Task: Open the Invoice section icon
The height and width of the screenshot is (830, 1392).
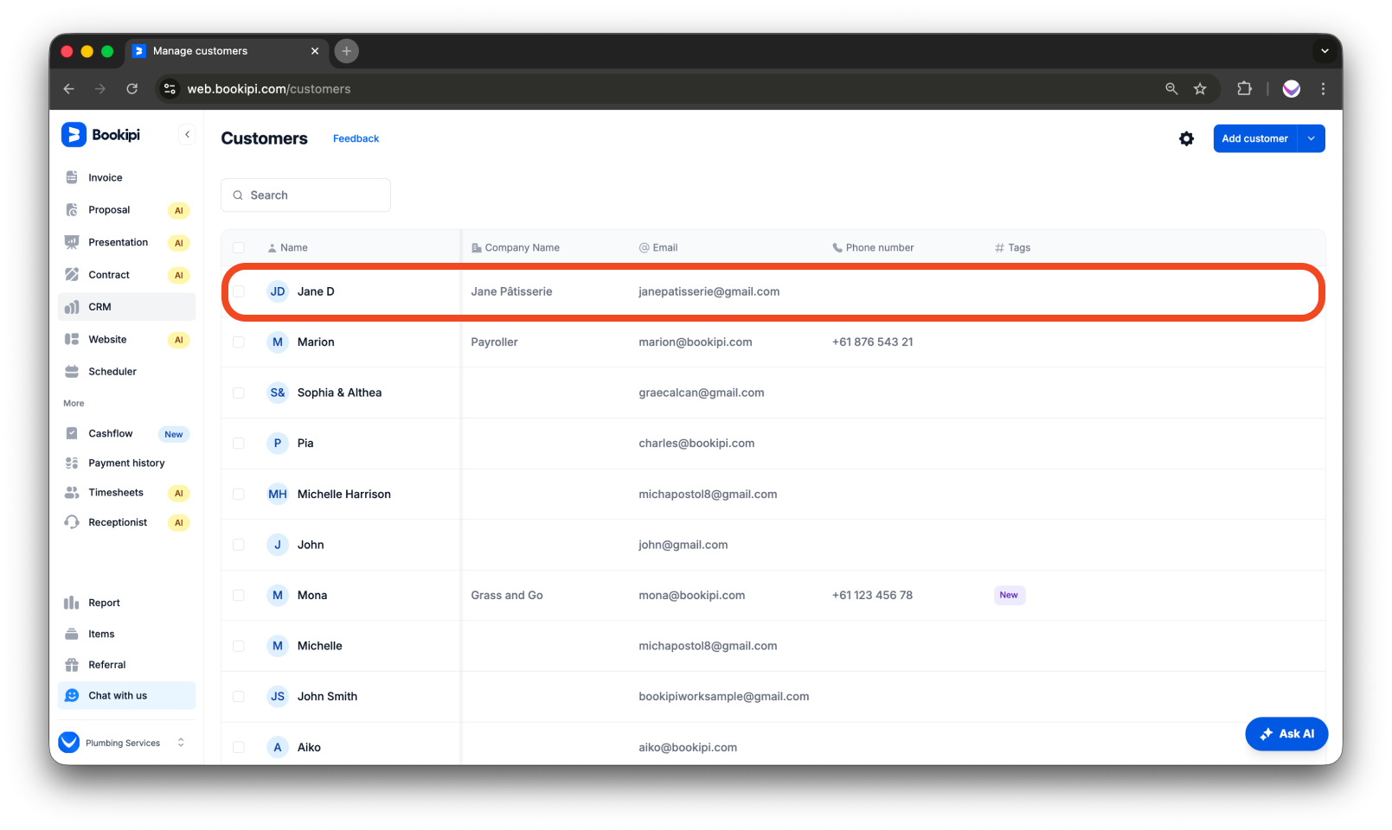Action: (x=73, y=177)
